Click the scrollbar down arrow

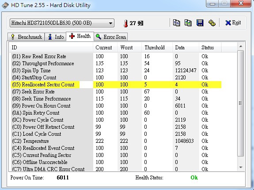[x=241, y=168]
